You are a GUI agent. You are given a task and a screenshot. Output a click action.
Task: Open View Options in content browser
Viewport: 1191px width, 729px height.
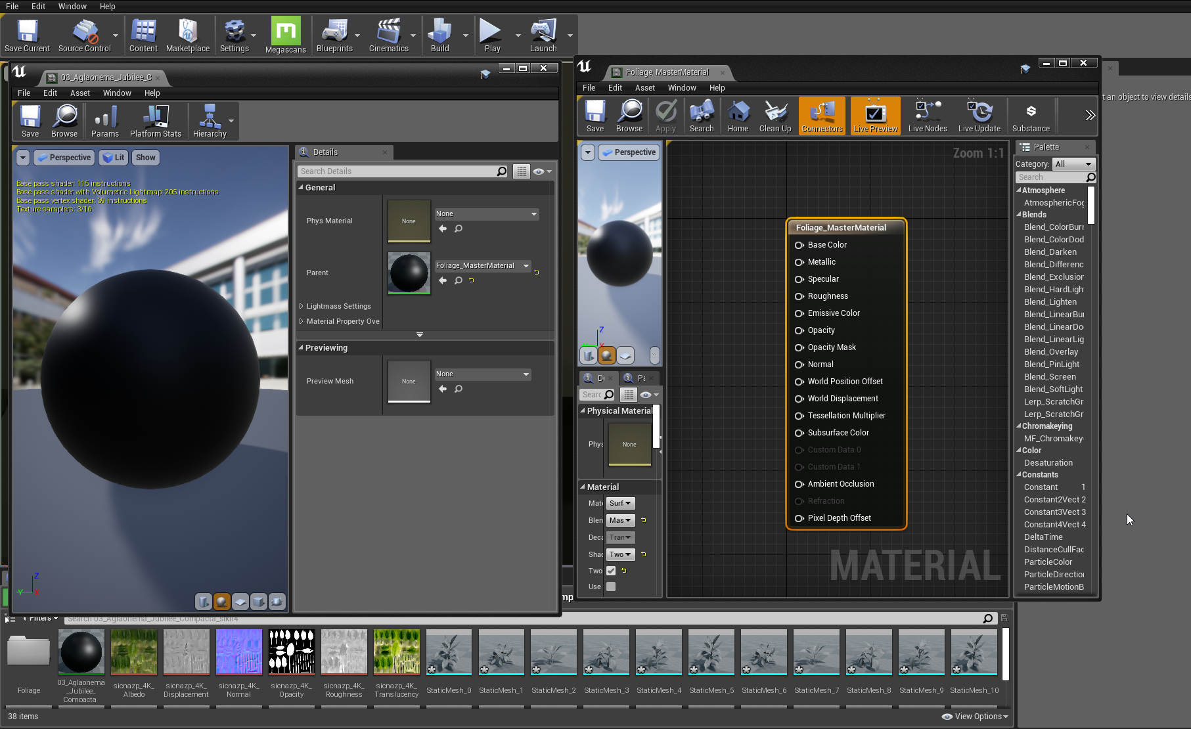(976, 717)
